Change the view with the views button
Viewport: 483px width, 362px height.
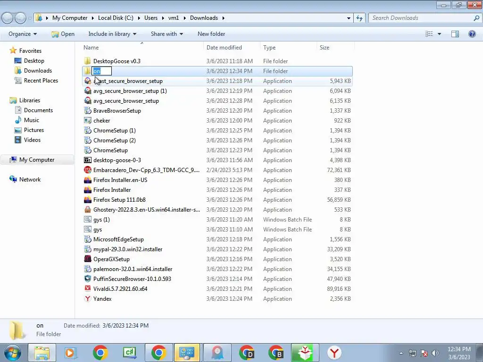pos(429,34)
